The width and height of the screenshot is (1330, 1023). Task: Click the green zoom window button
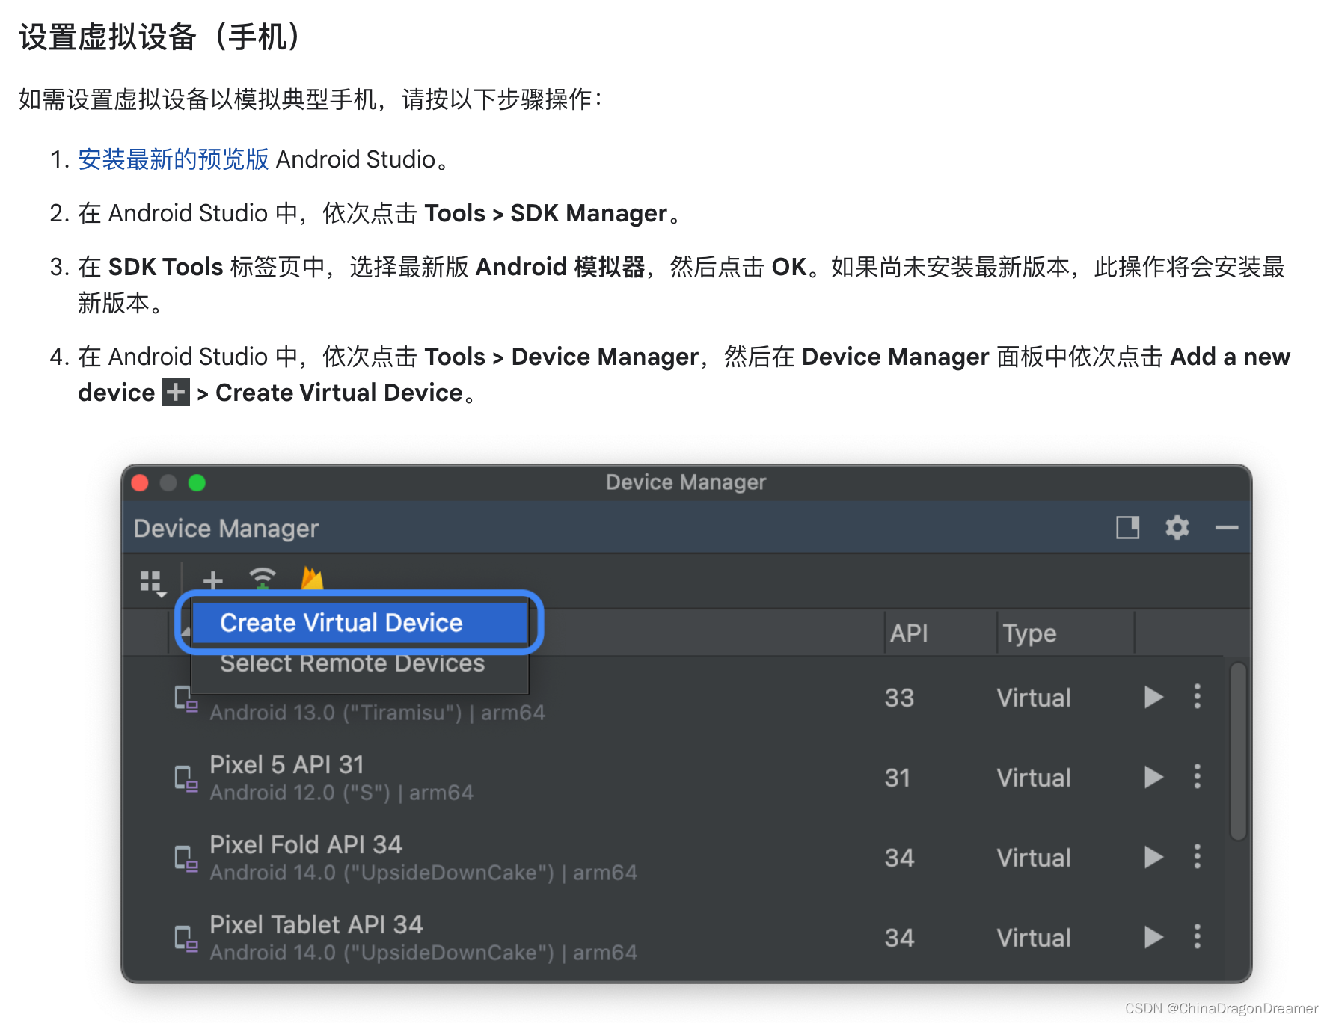197,482
